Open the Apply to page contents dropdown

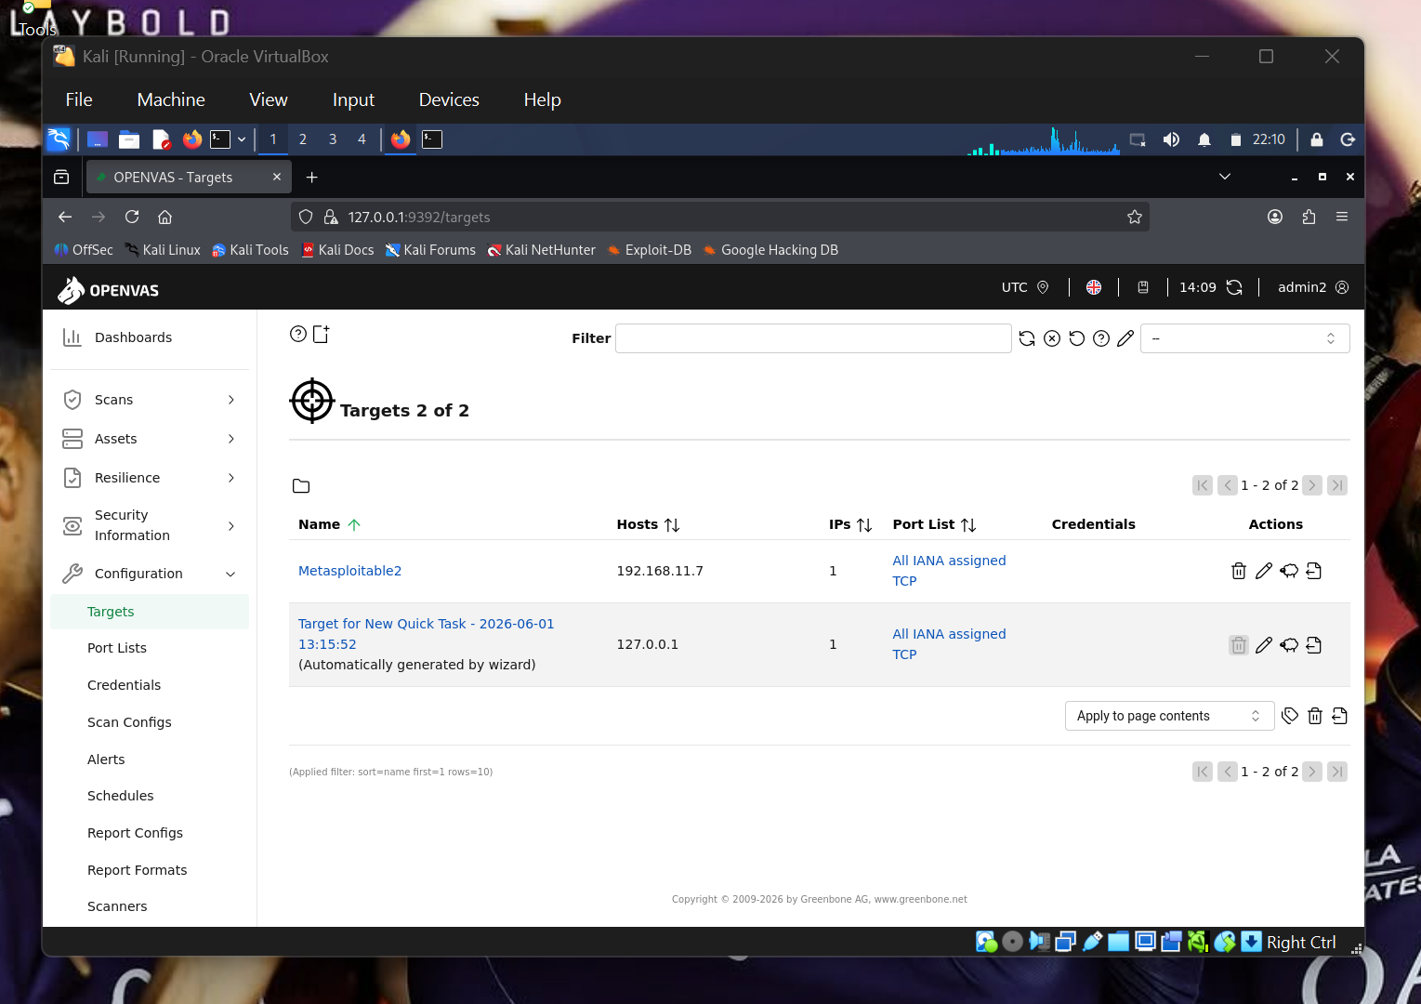(1169, 716)
